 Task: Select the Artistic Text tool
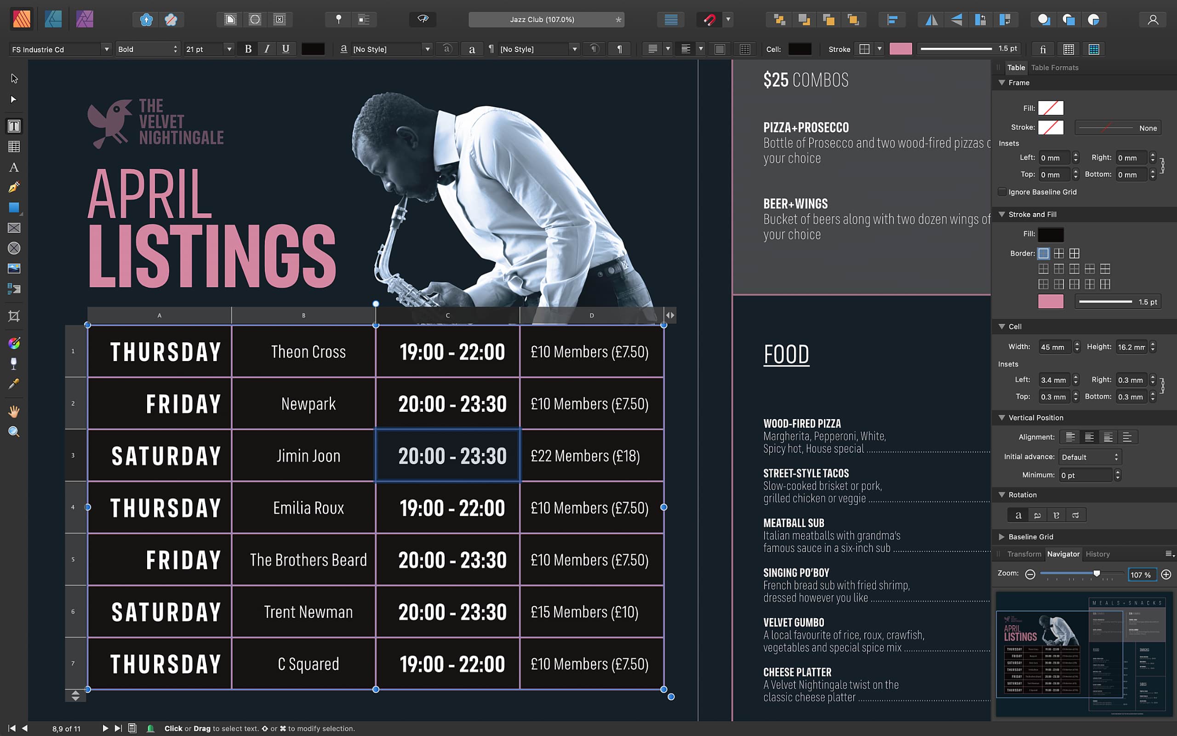pos(14,167)
